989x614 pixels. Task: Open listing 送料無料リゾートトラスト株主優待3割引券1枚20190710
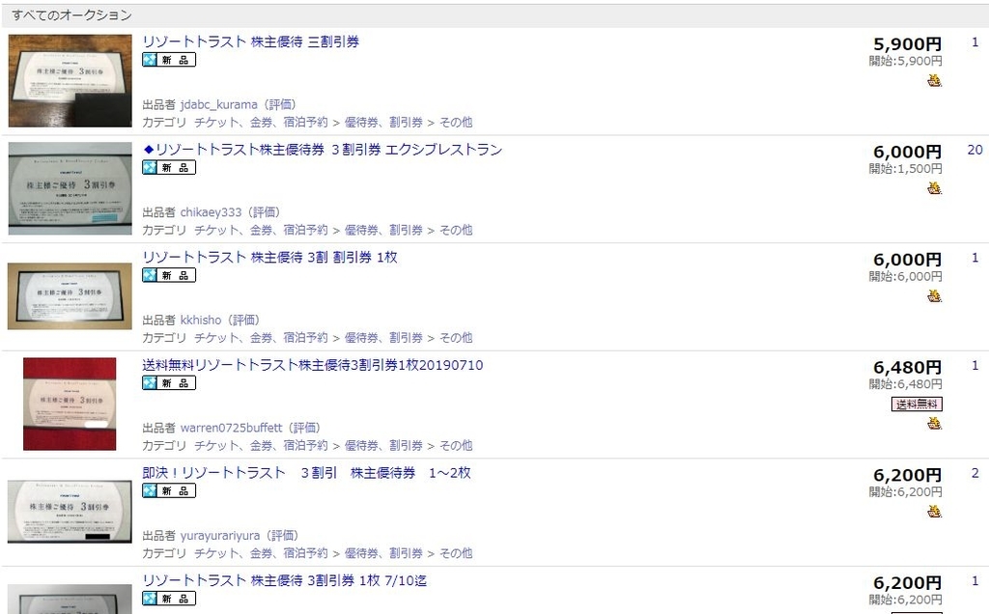[312, 365]
